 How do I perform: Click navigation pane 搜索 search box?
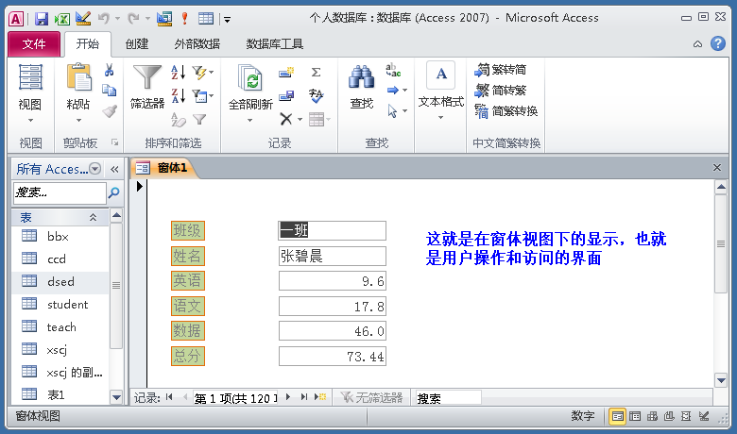[60, 192]
